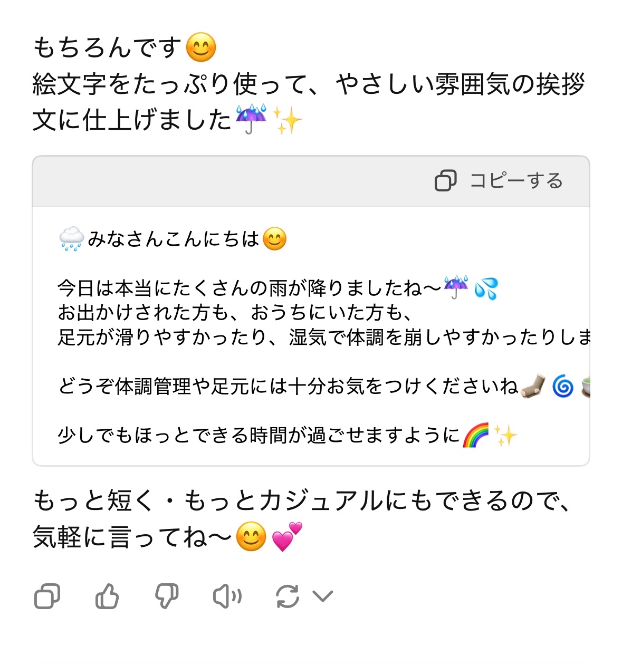Copy the whole response with bottom copy icon

tap(47, 596)
